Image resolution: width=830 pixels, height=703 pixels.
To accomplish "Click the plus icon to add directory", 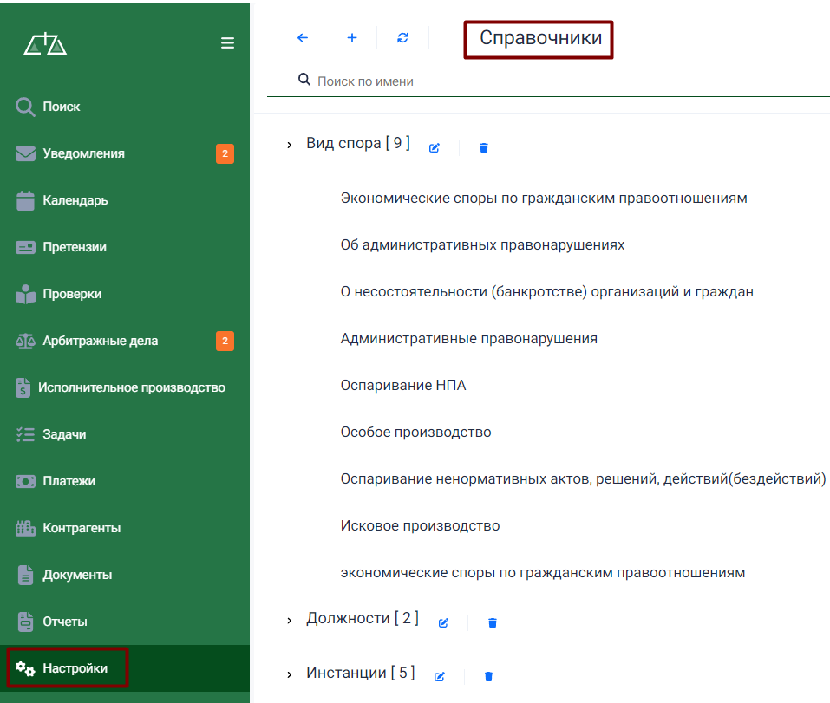I will 352,38.
